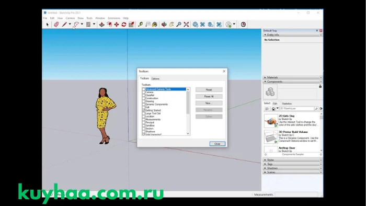Uncheck the Getting Started checkbox
Screen dimensions: 366x206
144,110
